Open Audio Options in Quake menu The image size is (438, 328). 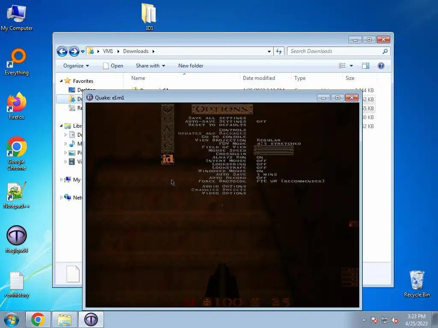point(224,186)
